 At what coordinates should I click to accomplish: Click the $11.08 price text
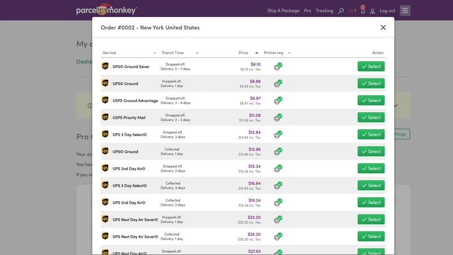pos(255,115)
